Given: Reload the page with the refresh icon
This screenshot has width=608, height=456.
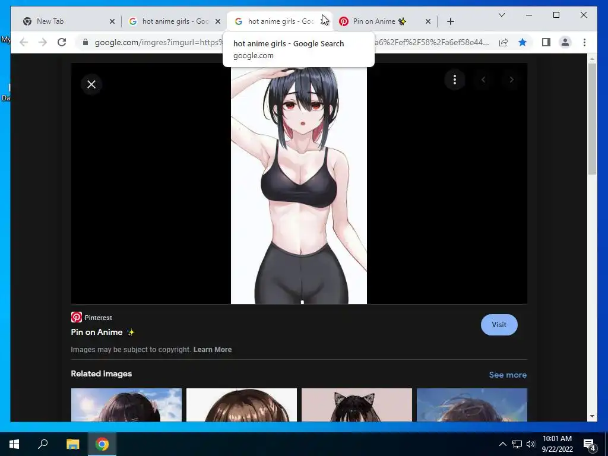Looking at the screenshot, I should (x=62, y=42).
